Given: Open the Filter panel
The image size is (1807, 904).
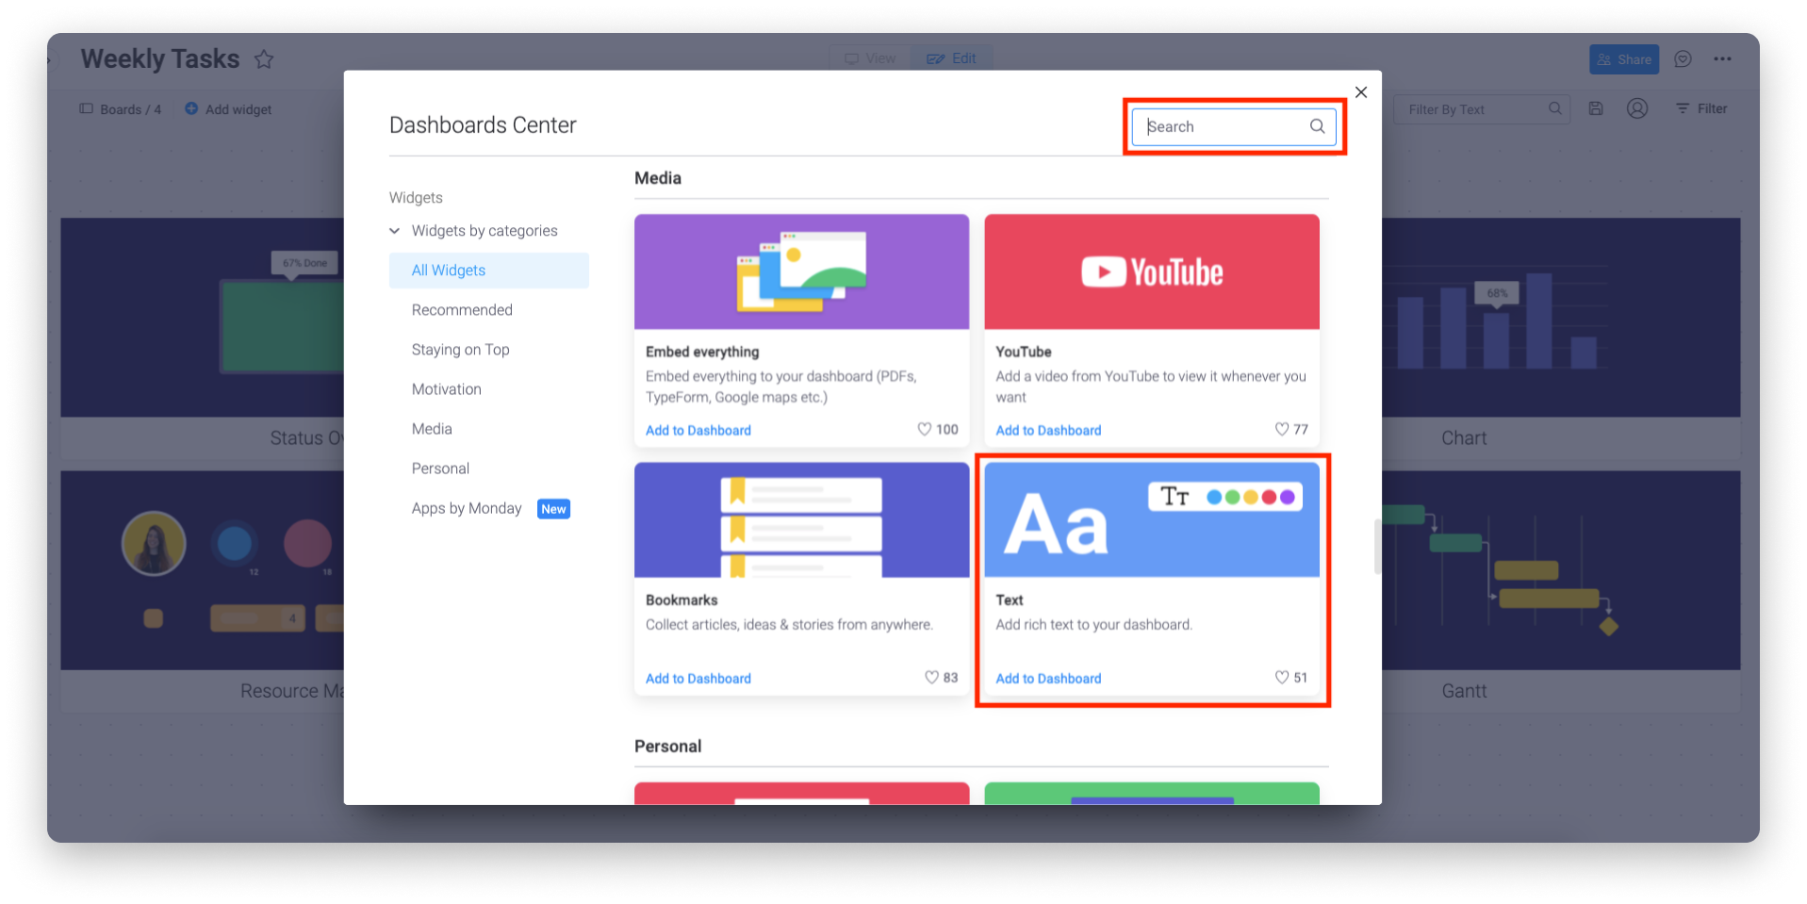Looking at the screenshot, I should (1700, 107).
